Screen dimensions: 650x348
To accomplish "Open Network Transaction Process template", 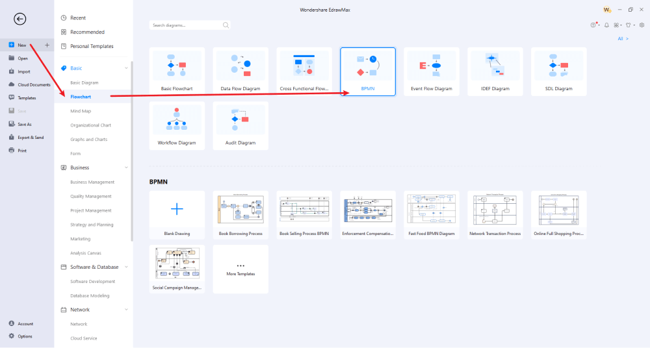I will point(495,215).
